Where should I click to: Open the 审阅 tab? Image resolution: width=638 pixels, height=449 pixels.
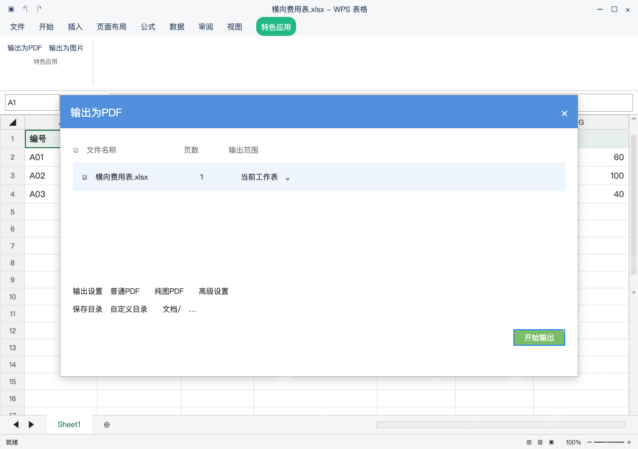(206, 27)
